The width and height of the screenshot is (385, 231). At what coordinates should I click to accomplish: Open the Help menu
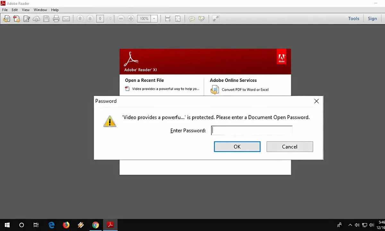[x=55, y=10]
